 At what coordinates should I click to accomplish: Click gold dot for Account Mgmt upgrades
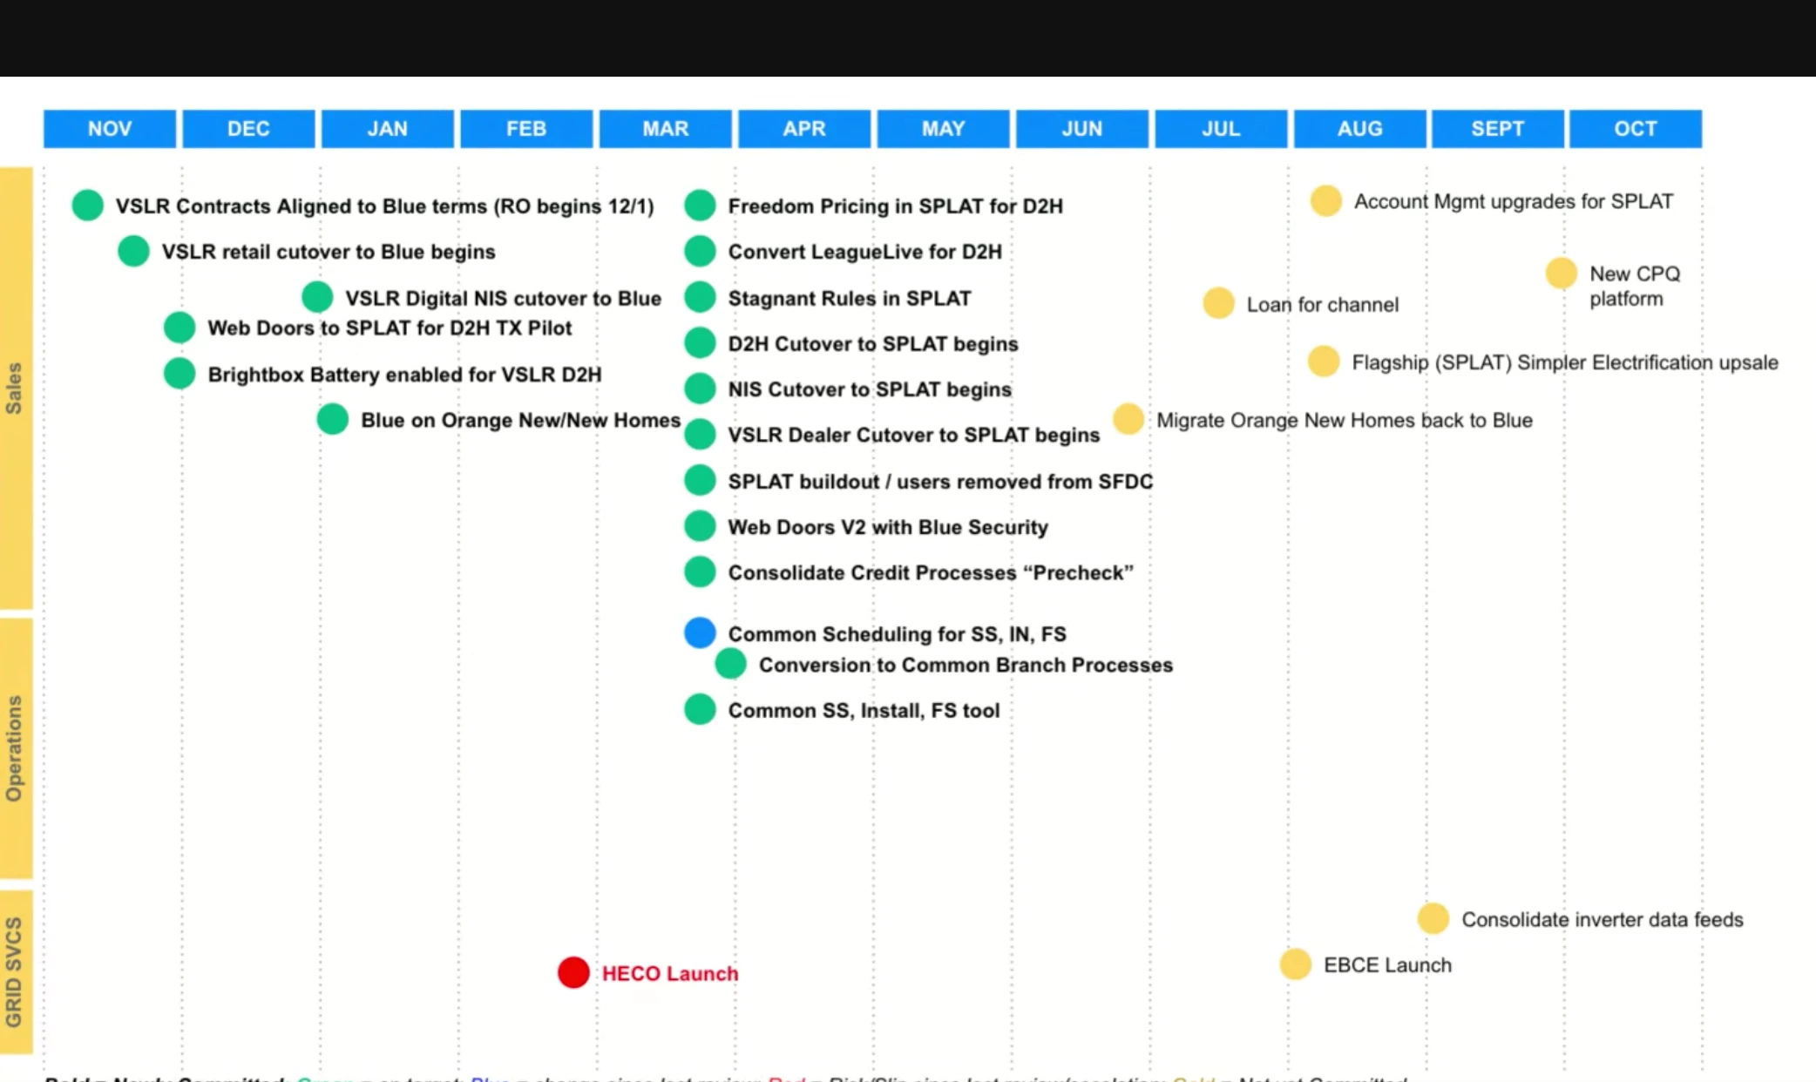[1325, 200]
